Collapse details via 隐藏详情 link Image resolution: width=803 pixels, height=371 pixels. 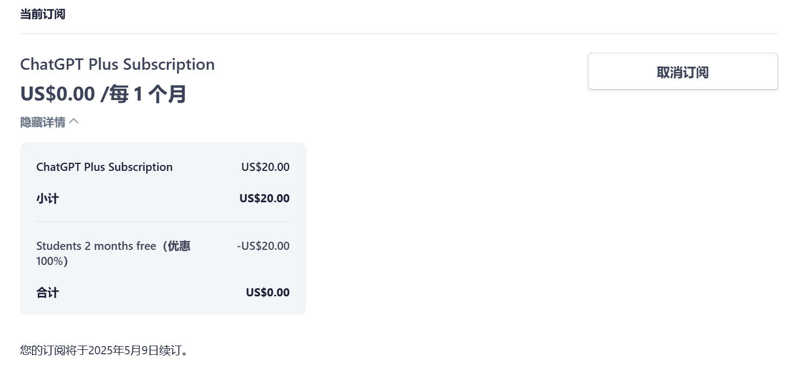click(43, 122)
